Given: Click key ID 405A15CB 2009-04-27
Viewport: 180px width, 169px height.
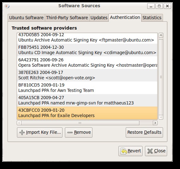Looking at the screenshot, I should pos(41,98).
